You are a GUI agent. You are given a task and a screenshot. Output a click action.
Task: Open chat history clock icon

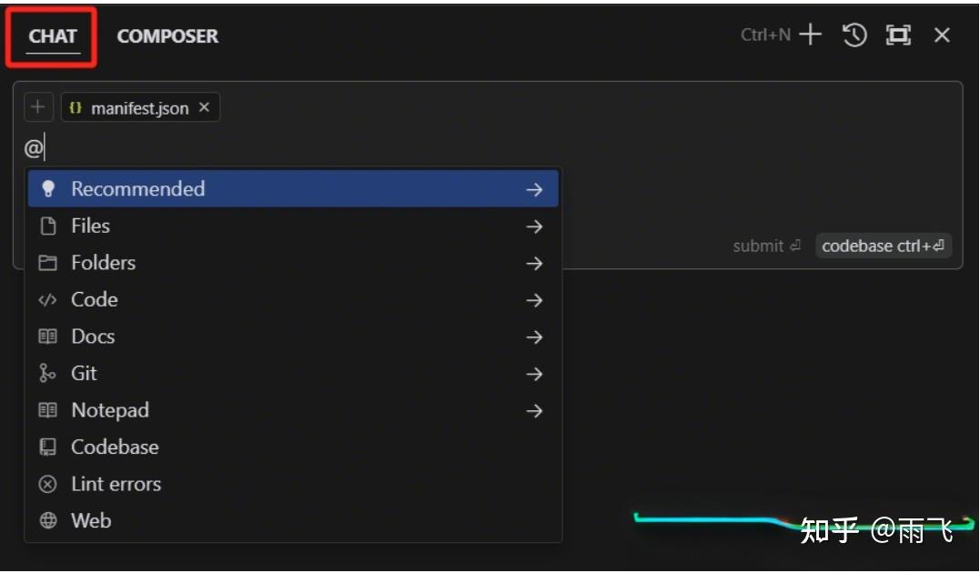pyautogui.click(x=854, y=35)
